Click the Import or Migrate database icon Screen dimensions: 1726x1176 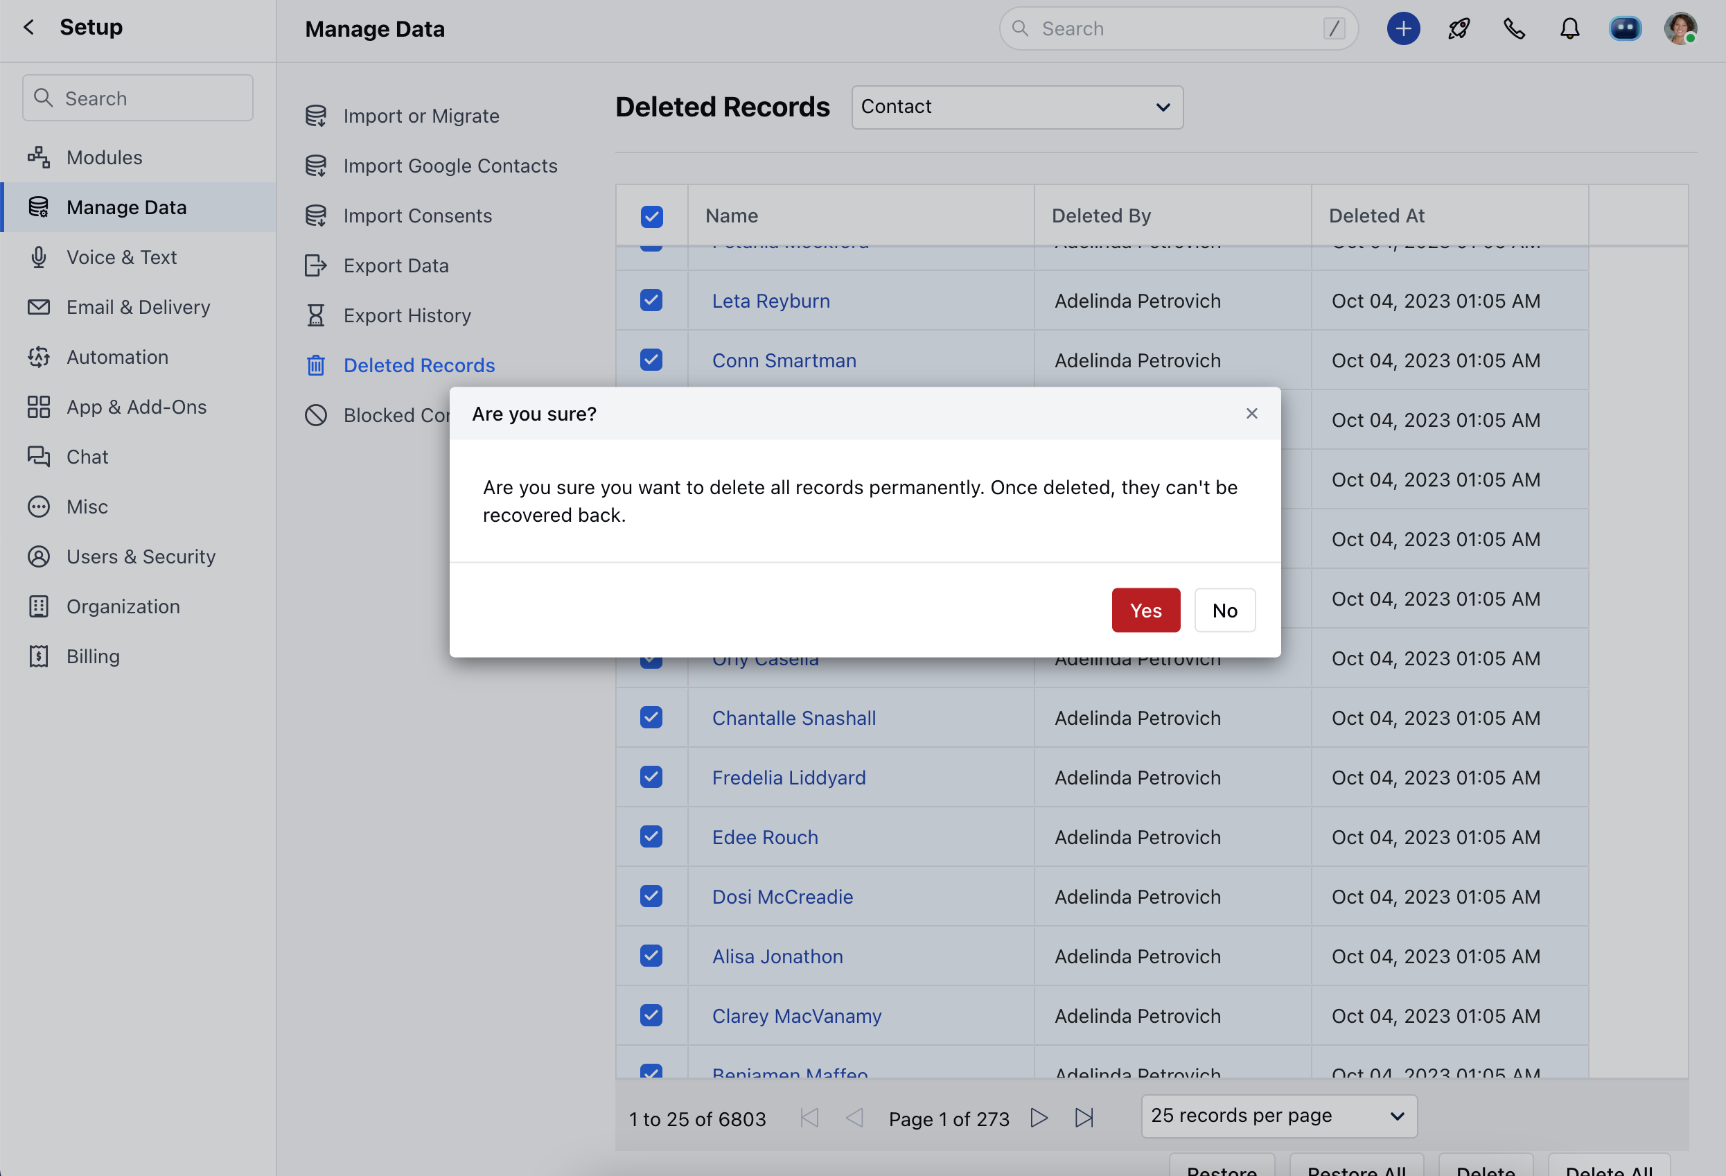pos(316,116)
